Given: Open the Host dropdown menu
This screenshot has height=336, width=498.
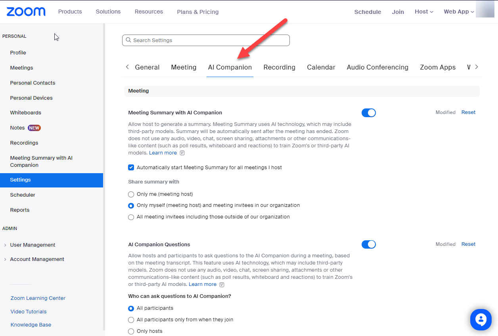Looking at the screenshot, I should click(x=423, y=12).
